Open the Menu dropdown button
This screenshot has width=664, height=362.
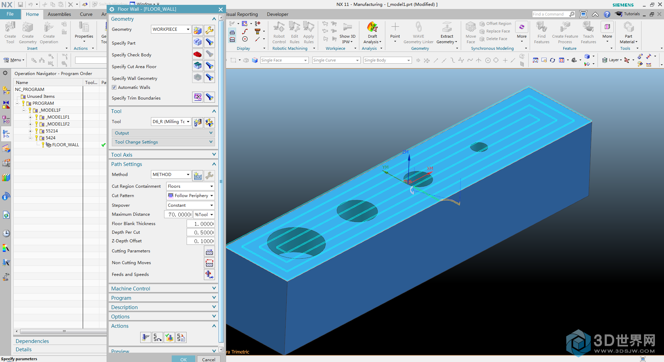click(14, 60)
